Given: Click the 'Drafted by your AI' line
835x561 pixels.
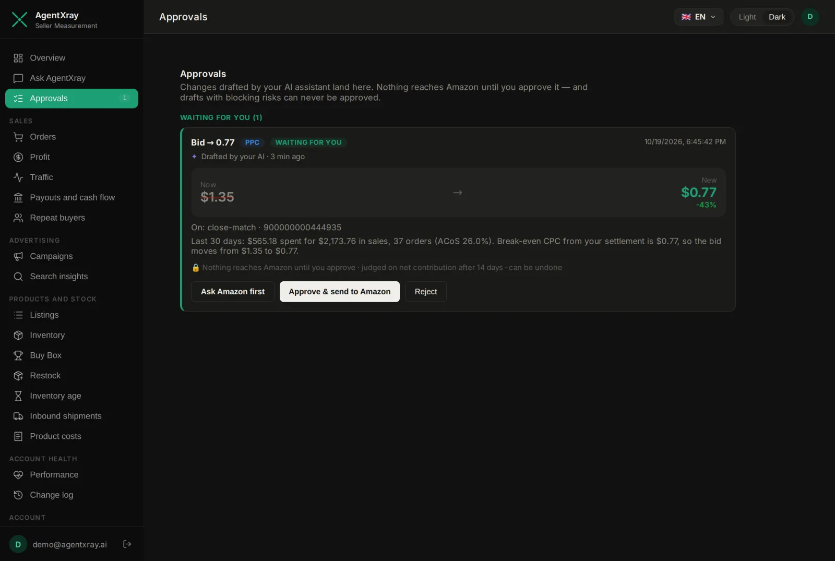Looking at the screenshot, I should pyautogui.click(x=248, y=157).
